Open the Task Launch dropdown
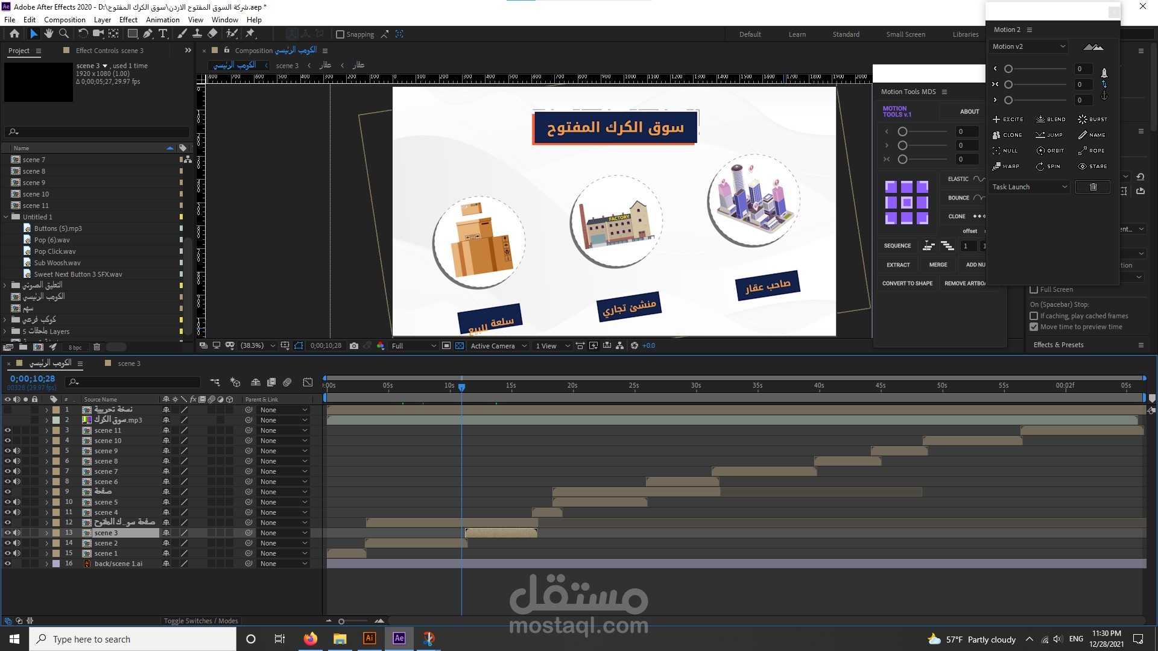This screenshot has height=651, width=1158. 1029,187
